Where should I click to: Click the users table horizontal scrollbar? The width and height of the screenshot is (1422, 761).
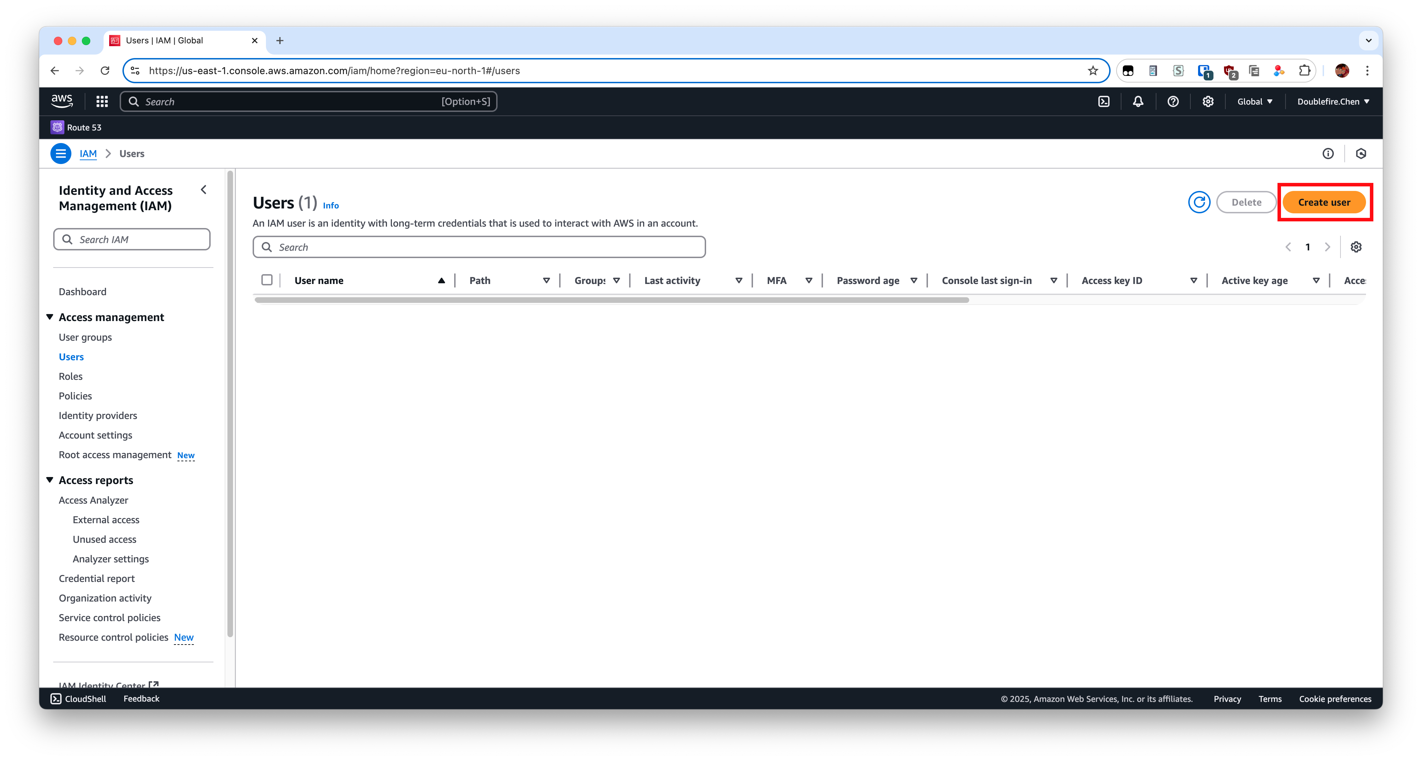click(612, 300)
